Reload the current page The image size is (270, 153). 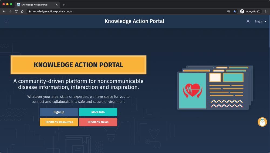click(x=16, y=11)
